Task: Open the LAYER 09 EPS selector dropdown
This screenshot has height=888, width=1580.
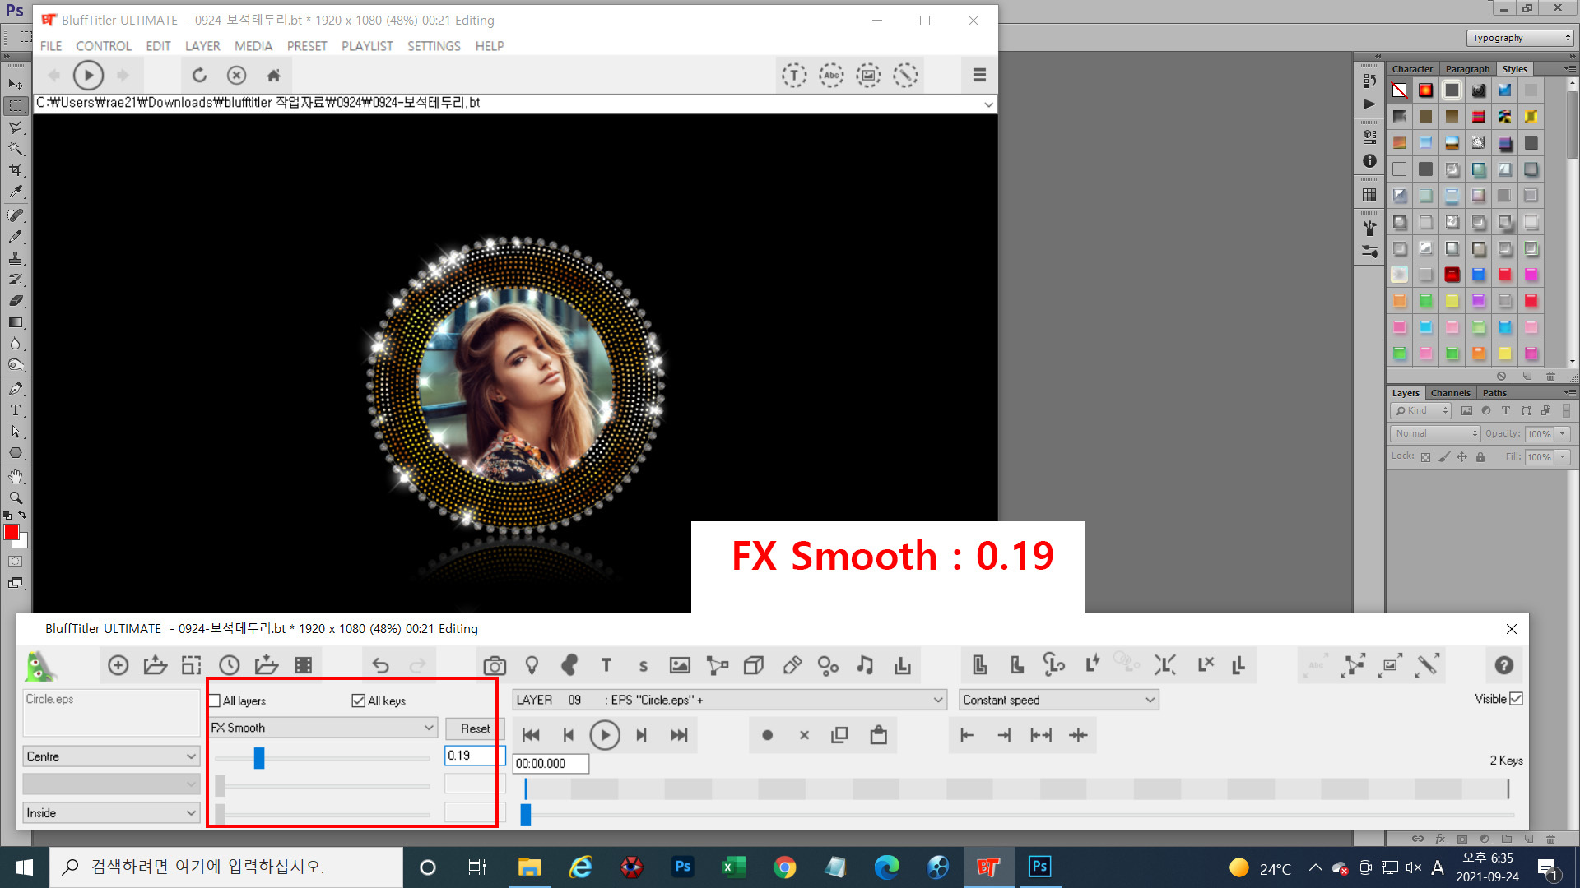Action: (729, 700)
